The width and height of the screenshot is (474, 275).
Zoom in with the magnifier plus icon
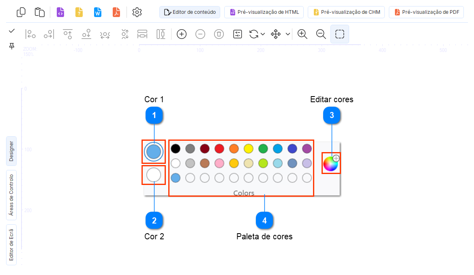point(302,34)
